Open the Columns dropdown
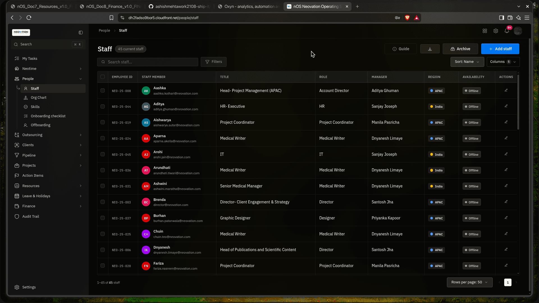The width and height of the screenshot is (539, 303). [503, 62]
